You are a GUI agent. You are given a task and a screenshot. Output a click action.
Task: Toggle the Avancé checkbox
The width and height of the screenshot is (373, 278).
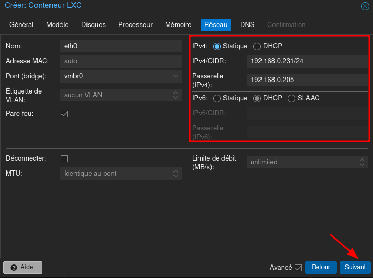(x=298, y=268)
